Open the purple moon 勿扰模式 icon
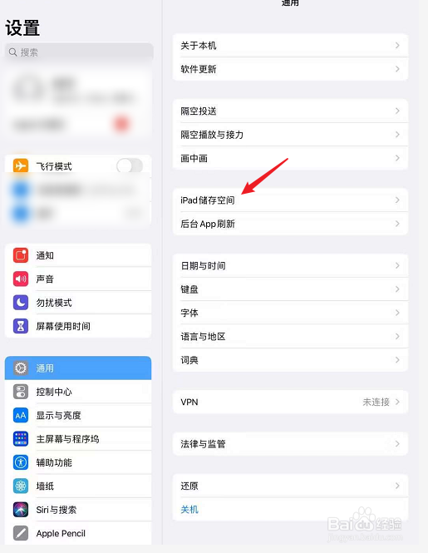 coord(21,303)
